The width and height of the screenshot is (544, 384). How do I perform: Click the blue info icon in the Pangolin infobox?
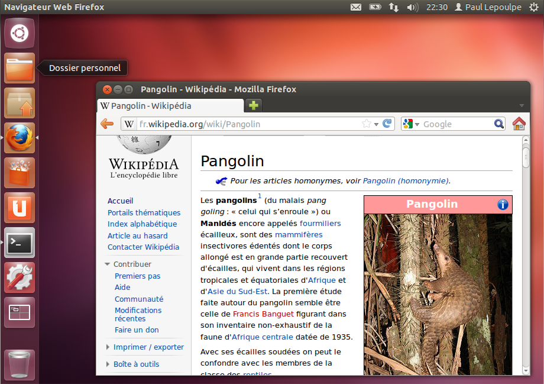pyautogui.click(x=503, y=205)
